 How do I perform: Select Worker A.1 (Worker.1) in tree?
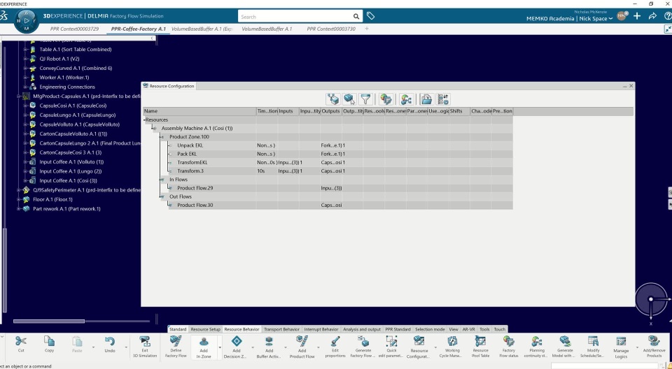[64, 78]
